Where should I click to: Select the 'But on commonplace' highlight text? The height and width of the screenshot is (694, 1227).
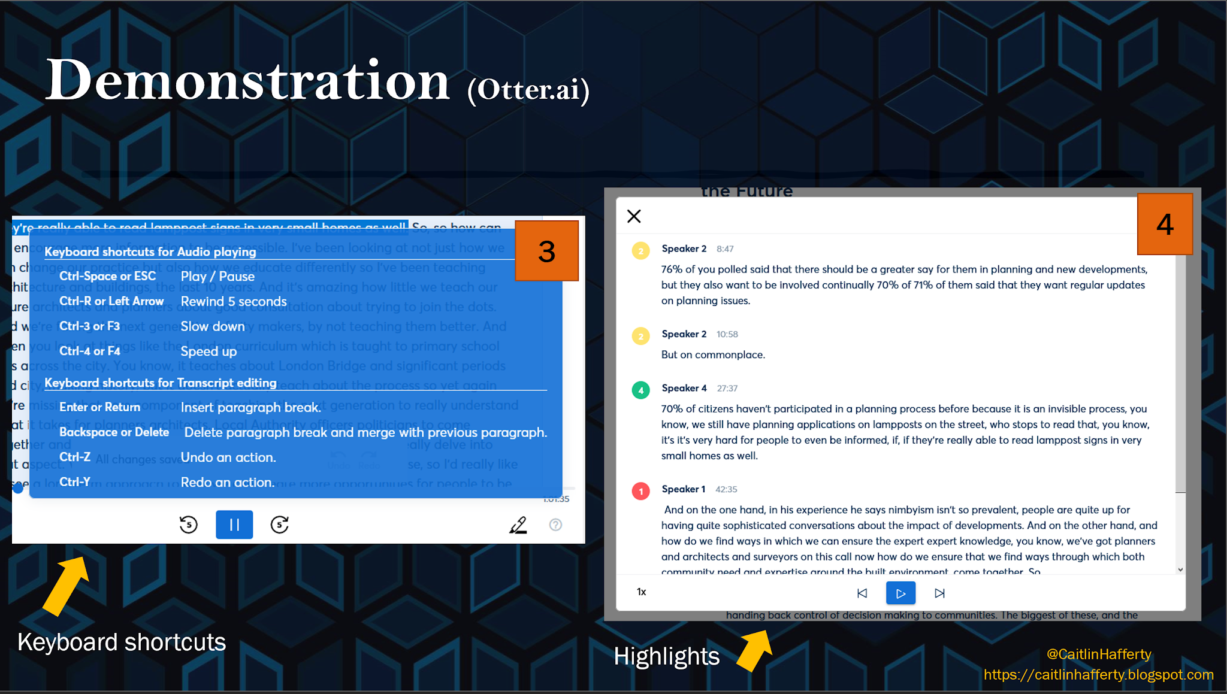click(713, 354)
